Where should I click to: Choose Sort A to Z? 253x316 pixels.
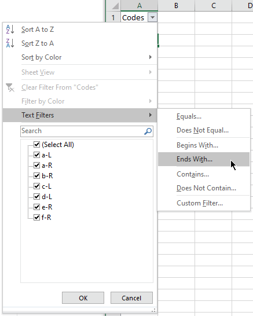(80, 30)
